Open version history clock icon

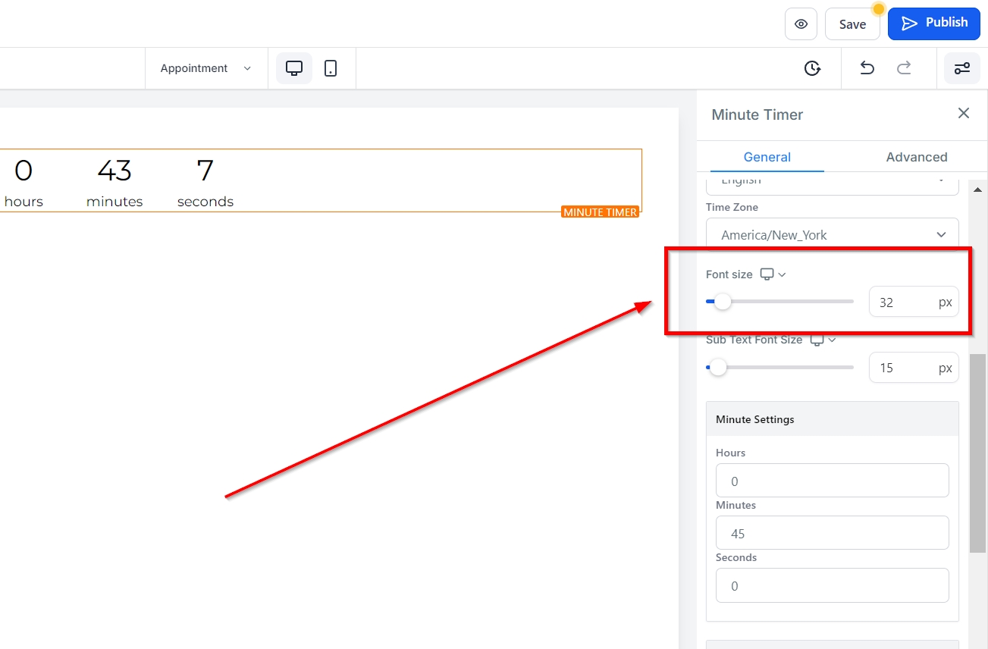click(812, 68)
